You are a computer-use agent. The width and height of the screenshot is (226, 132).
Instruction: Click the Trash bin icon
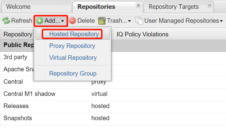click(102, 21)
